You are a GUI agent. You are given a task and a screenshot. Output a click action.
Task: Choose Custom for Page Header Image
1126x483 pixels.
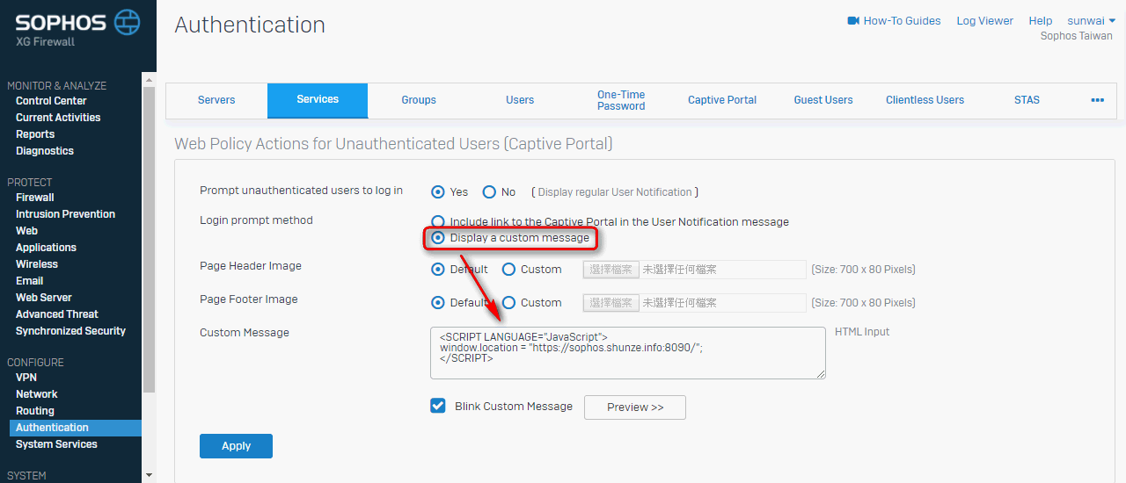pos(508,270)
